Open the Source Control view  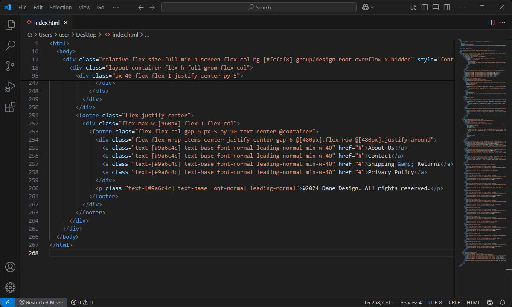(10, 66)
